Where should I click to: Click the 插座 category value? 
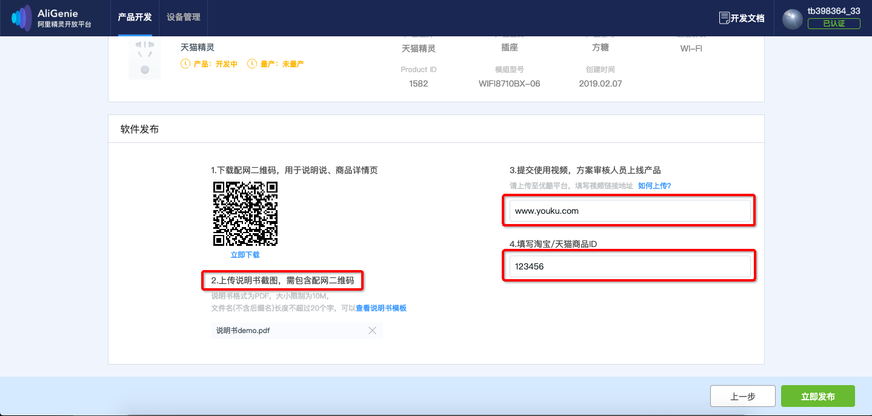pos(510,47)
